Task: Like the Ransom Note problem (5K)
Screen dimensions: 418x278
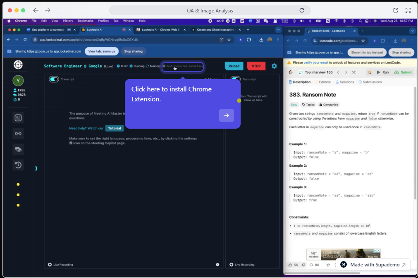Action: pyautogui.click(x=293, y=265)
